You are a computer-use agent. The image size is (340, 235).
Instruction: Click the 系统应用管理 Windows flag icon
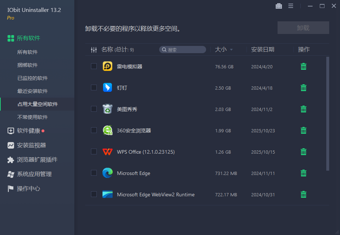coord(10,174)
